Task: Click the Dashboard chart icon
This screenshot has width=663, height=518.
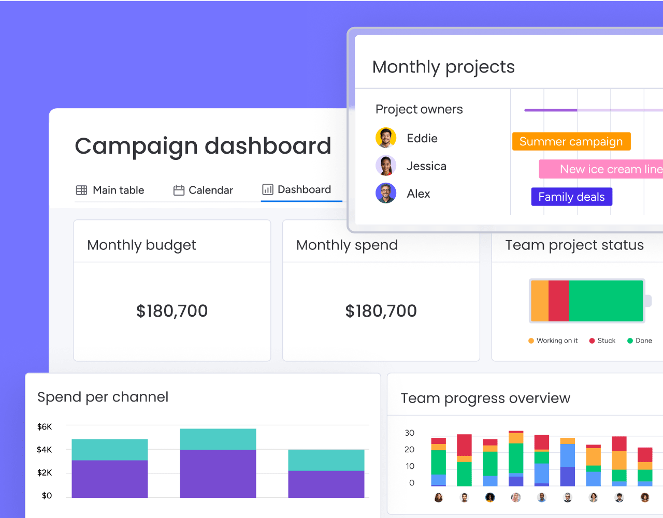Action: pos(268,189)
